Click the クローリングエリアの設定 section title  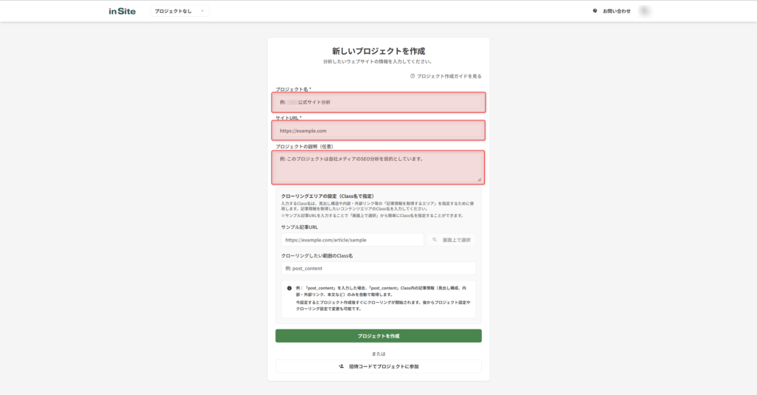click(327, 196)
